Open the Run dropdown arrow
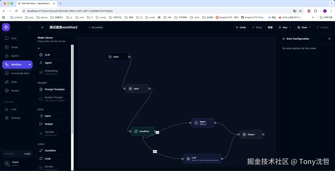The width and height of the screenshot is (335, 171). click(x=289, y=27)
